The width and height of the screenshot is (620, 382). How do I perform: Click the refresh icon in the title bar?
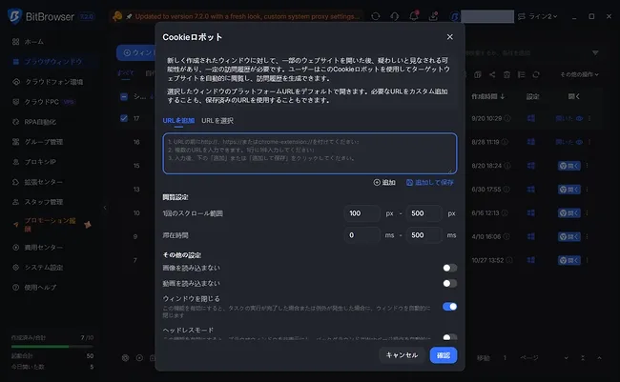[376, 16]
